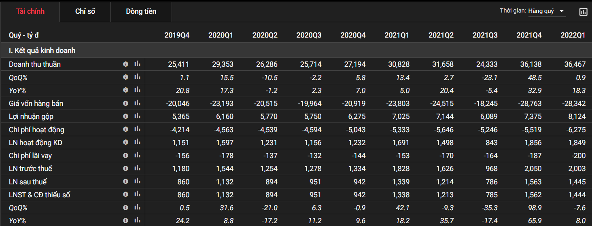Select the Tài chính tab

click(30, 11)
